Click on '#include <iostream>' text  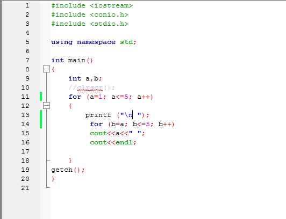click(x=92, y=6)
